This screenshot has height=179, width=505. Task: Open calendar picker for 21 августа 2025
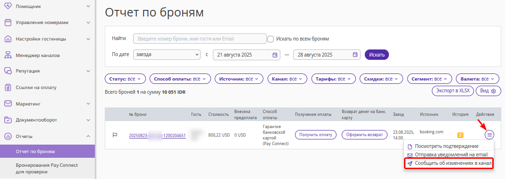click(275, 55)
